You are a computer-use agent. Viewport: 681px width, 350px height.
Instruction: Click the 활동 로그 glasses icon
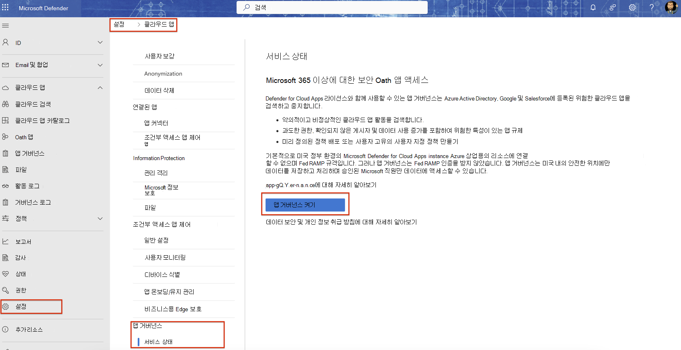5,186
